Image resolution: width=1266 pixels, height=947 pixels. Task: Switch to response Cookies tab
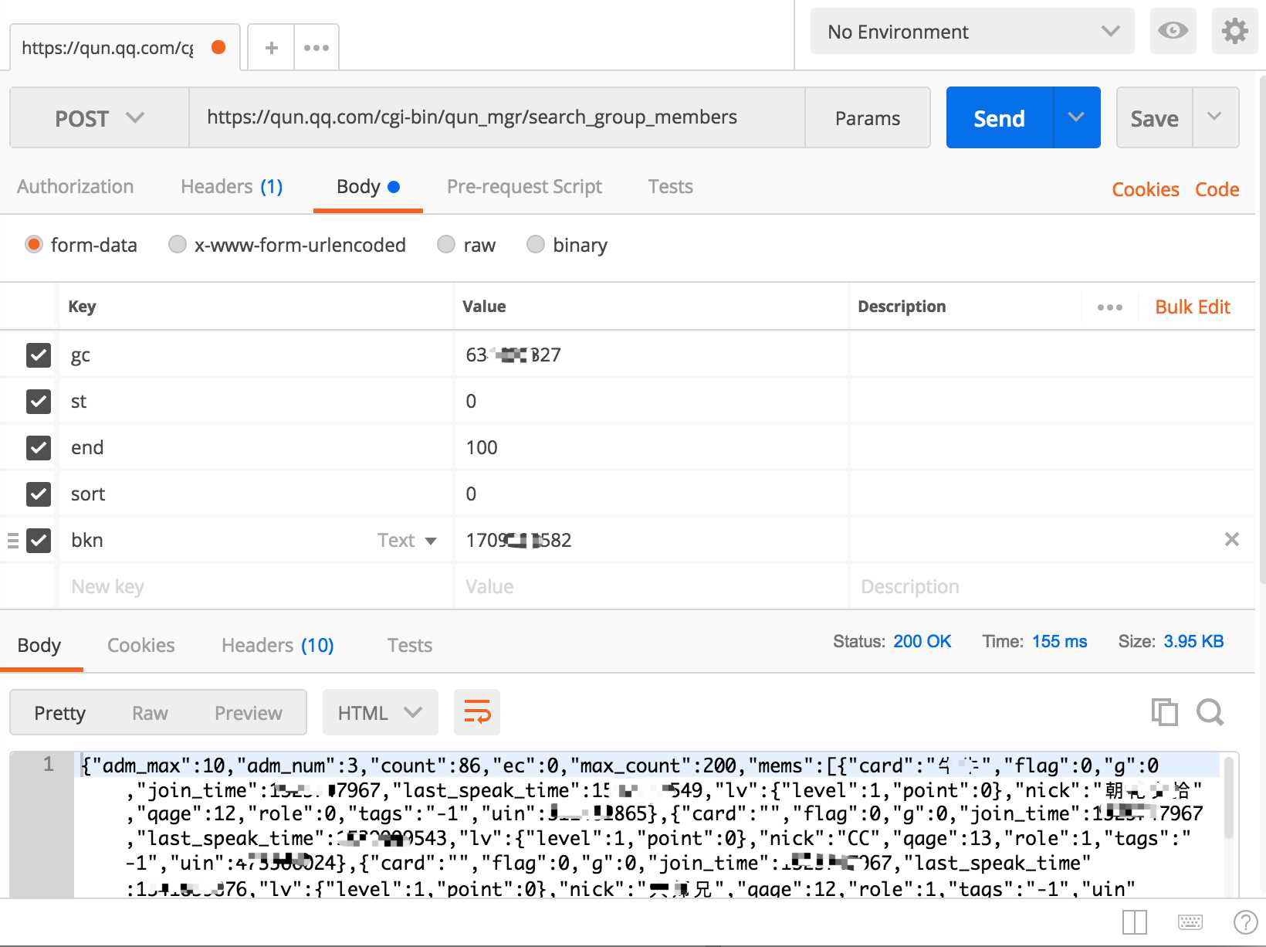(x=140, y=645)
